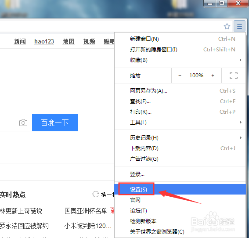Click 检测新版本 menu item
Image resolution: width=249 pixels, height=238 pixels.
click(x=180, y=221)
